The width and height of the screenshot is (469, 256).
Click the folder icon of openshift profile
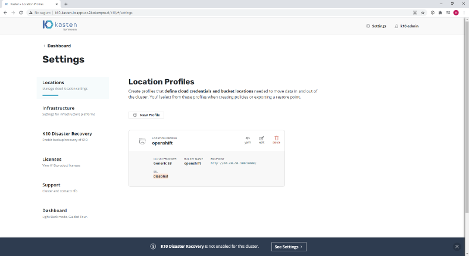[142, 141]
